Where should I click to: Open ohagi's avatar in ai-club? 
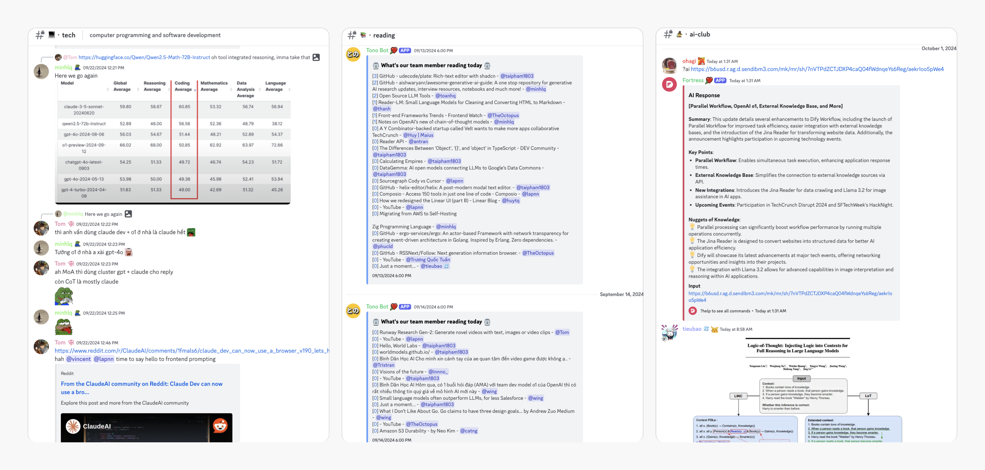[x=669, y=65]
